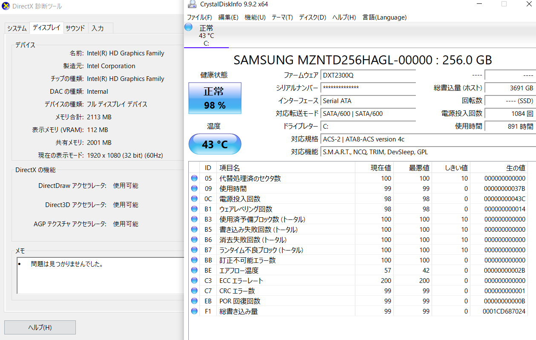Click status orb for ID 09 row
The height and width of the screenshot is (340, 536).
(194, 189)
